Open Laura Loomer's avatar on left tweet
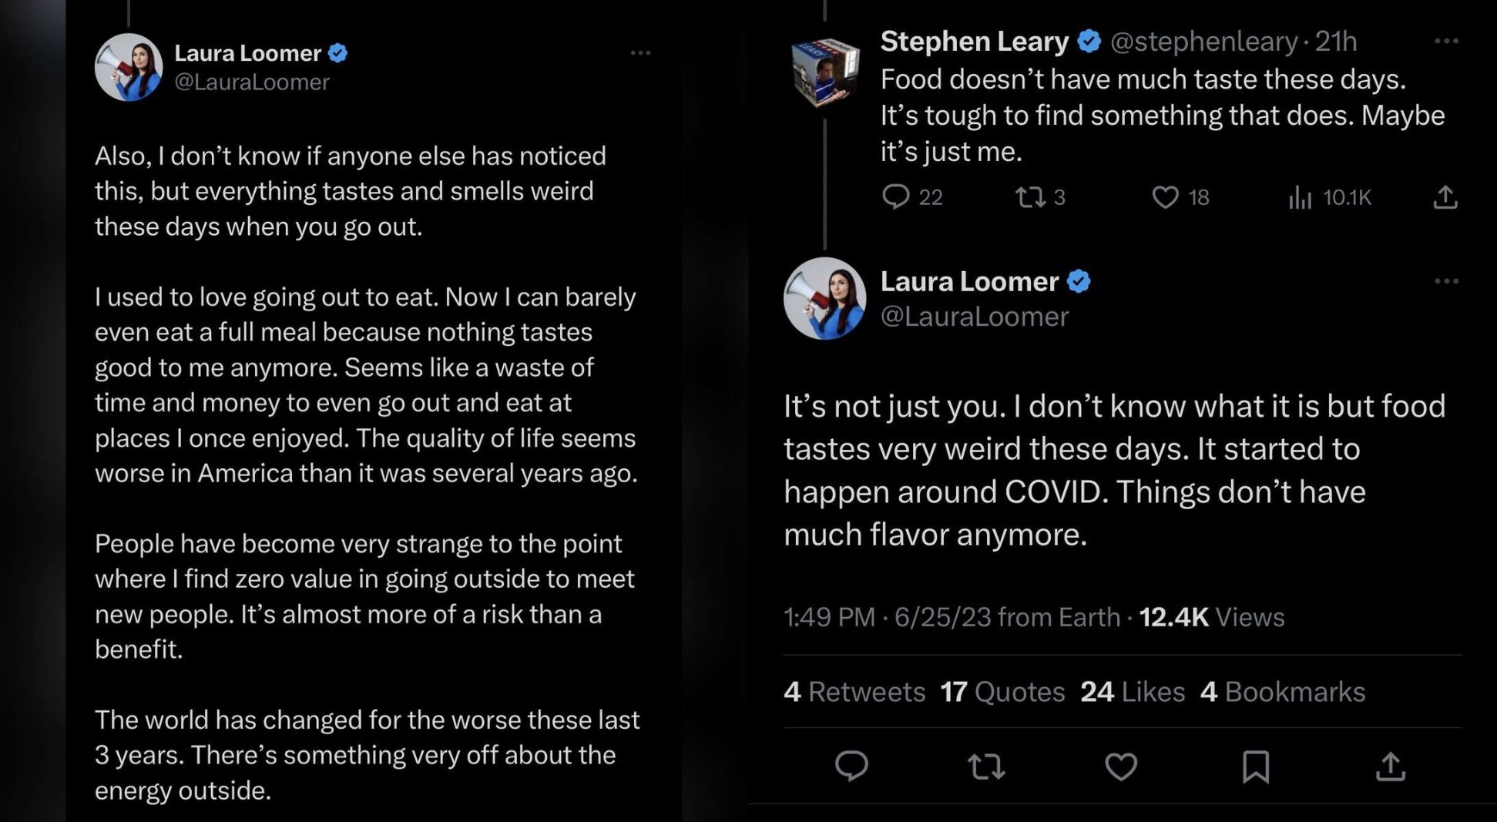The image size is (1497, 822). tap(129, 67)
